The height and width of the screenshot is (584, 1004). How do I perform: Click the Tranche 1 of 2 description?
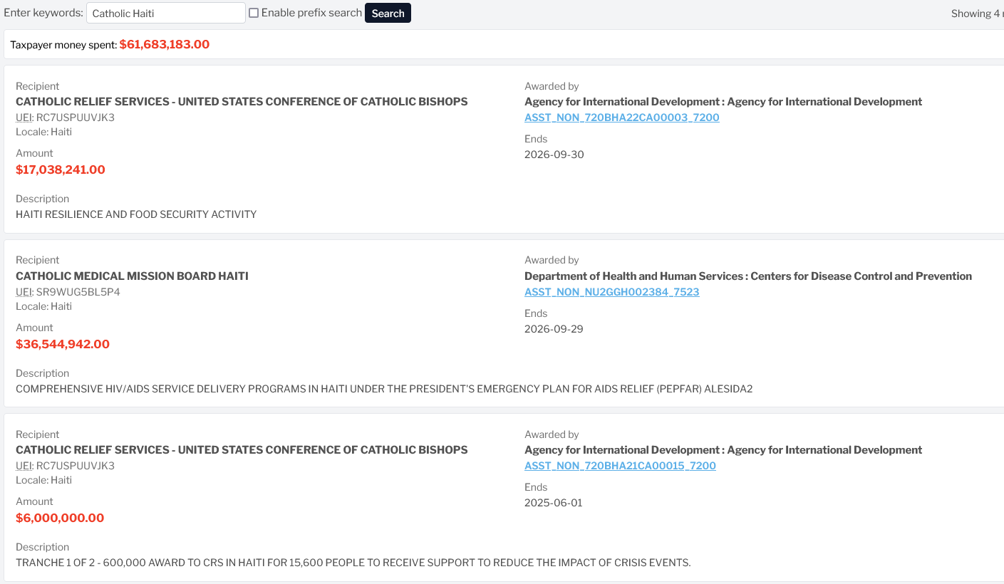coord(353,563)
